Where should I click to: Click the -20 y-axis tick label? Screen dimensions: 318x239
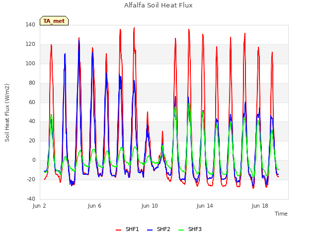31,179
